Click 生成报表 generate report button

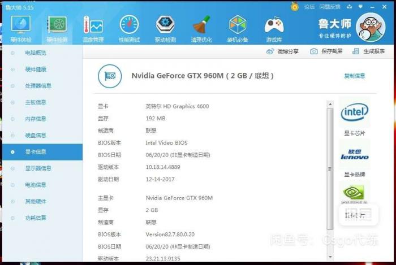pyautogui.click(x=368, y=51)
